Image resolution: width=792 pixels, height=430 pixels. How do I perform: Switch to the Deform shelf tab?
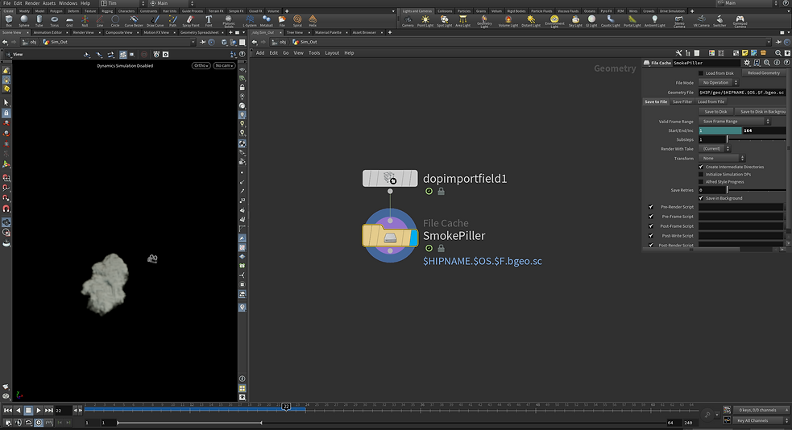[73, 10]
